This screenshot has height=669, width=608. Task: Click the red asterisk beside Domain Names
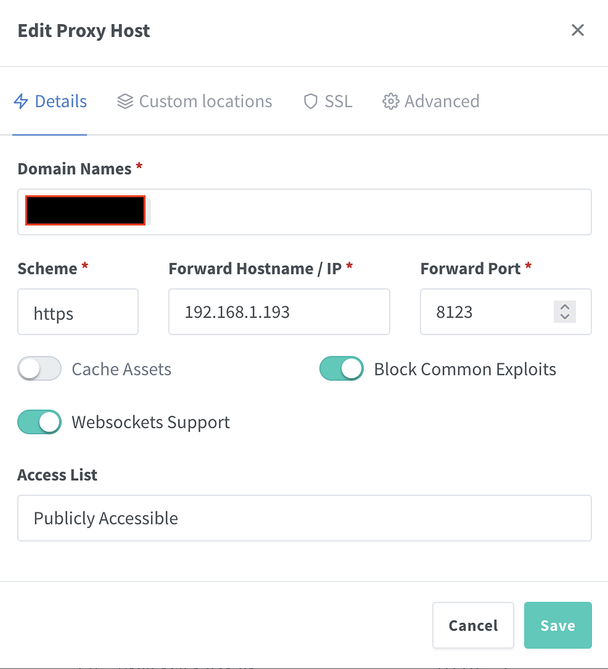point(138,168)
